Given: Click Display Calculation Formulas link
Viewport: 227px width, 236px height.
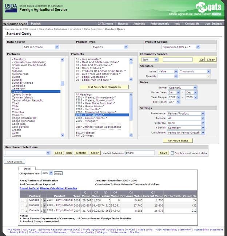Looking at the screenshot, I should [59, 188].
